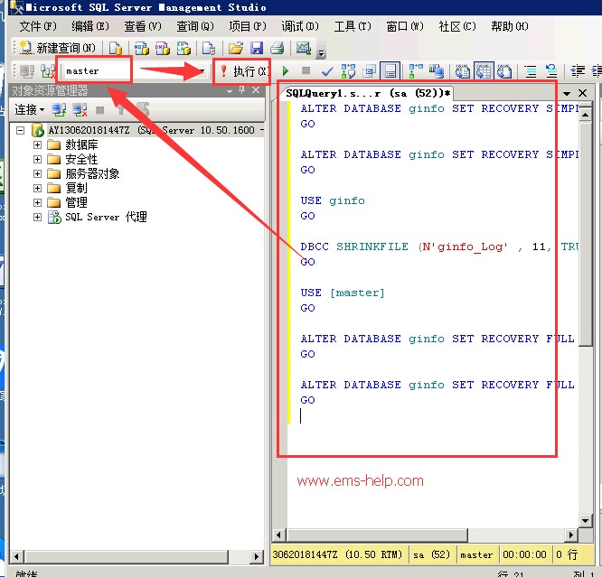Expand the Databases (数据库) folder
This screenshot has height=577, width=602.
(x=37, y=145)
